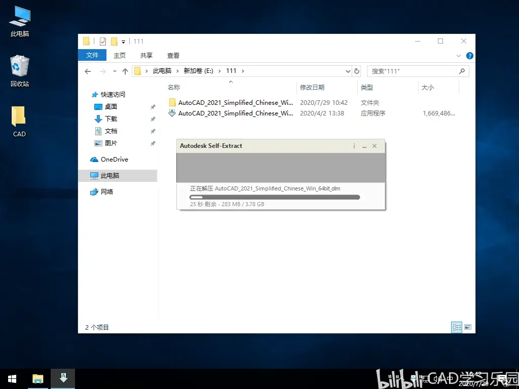Screen dimensions: 519x389
Task: Select the CAD folder on desktop
Action: tap(19, 122)
